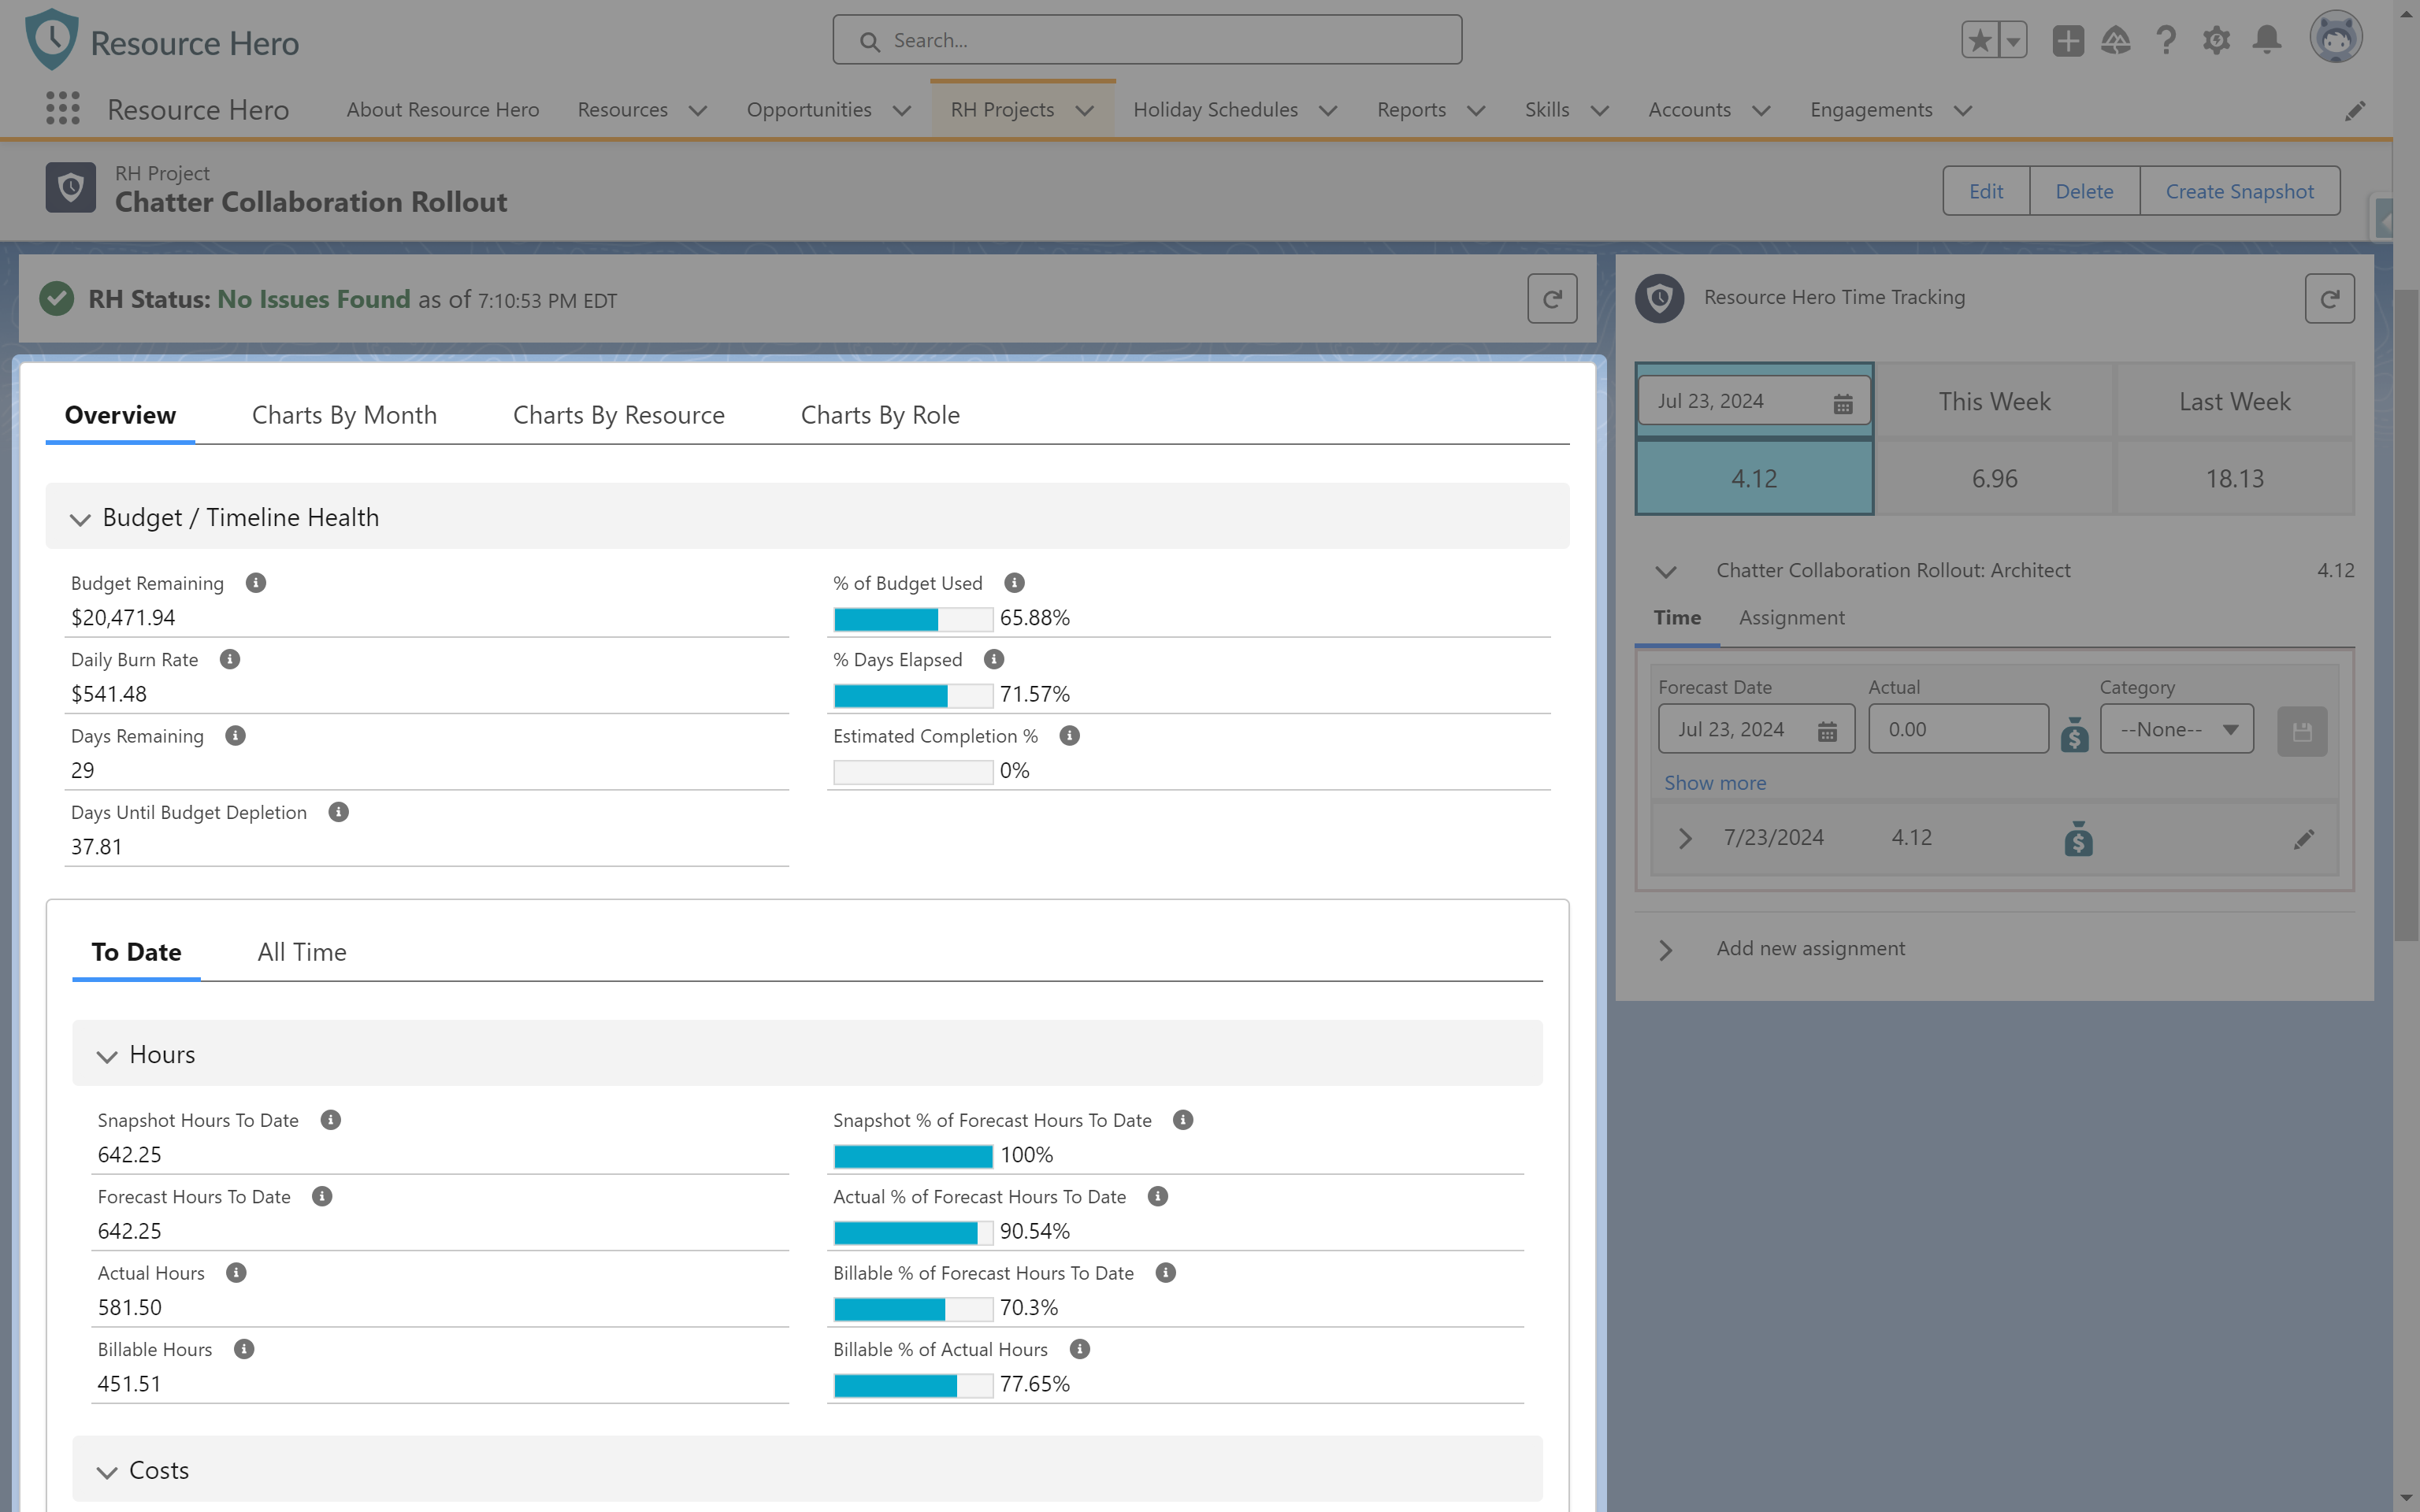Click the save time entry disk button

coord(2302,731)
